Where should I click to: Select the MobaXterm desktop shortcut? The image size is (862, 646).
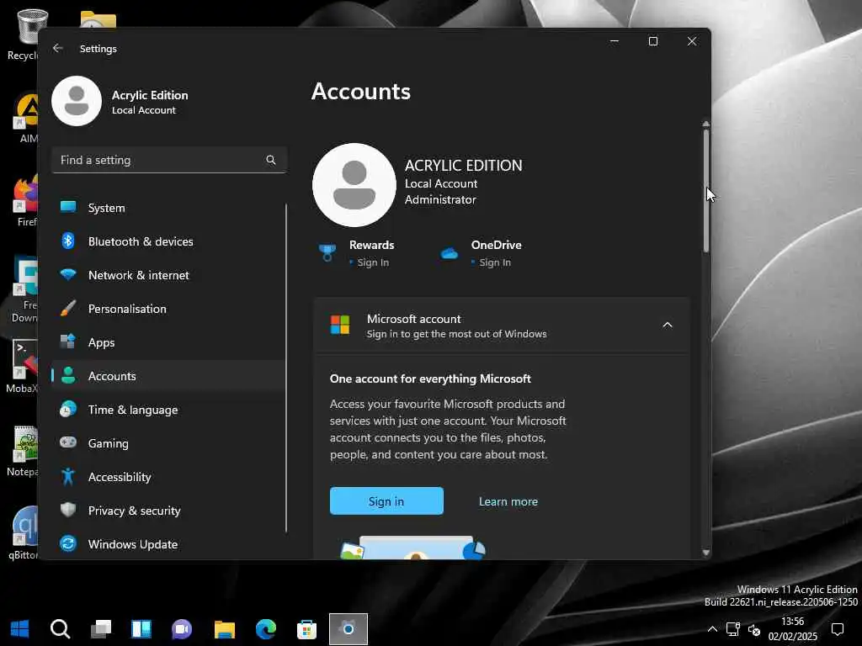(x=23, y=367)
